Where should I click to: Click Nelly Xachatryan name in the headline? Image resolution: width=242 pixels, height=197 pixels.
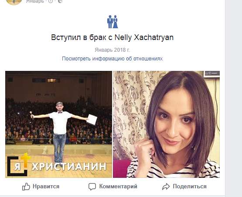(144, 37)
